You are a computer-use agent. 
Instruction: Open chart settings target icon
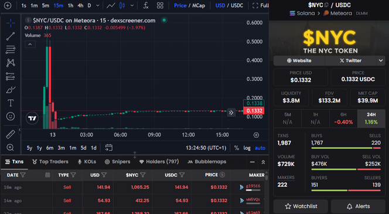tap(256, 135)
